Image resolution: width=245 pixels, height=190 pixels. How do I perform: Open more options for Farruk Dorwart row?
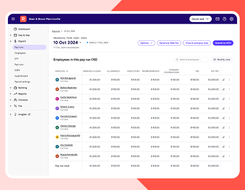click(x=229, y=118)
